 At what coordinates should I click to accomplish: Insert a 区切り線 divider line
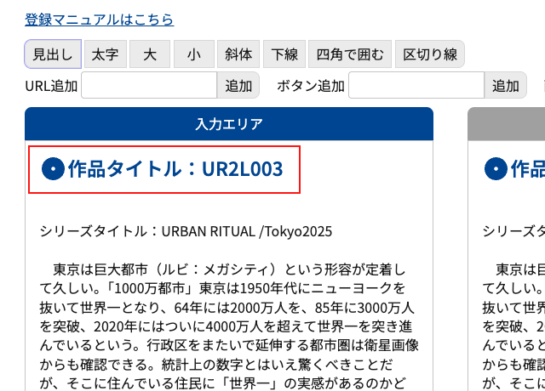point(430,54)
